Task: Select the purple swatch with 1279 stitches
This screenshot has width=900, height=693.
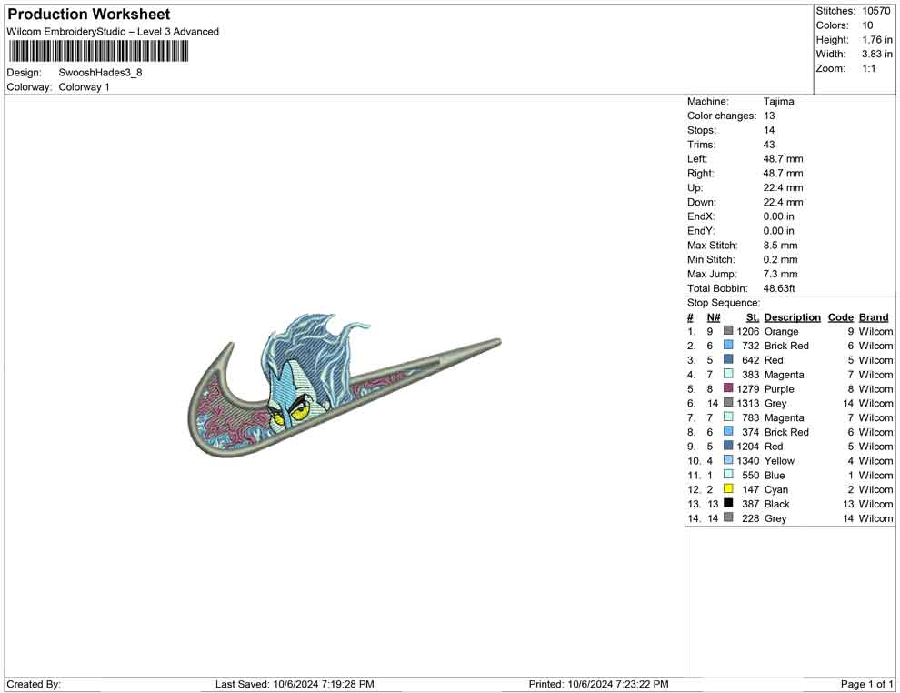Action: (728, 389)
